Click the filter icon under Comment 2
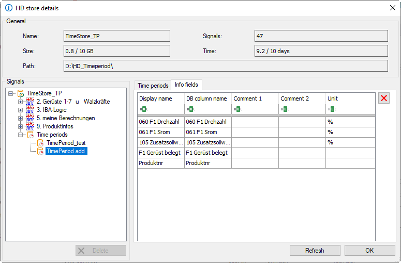This screenshot has width=401, height=263. point(285,109)
